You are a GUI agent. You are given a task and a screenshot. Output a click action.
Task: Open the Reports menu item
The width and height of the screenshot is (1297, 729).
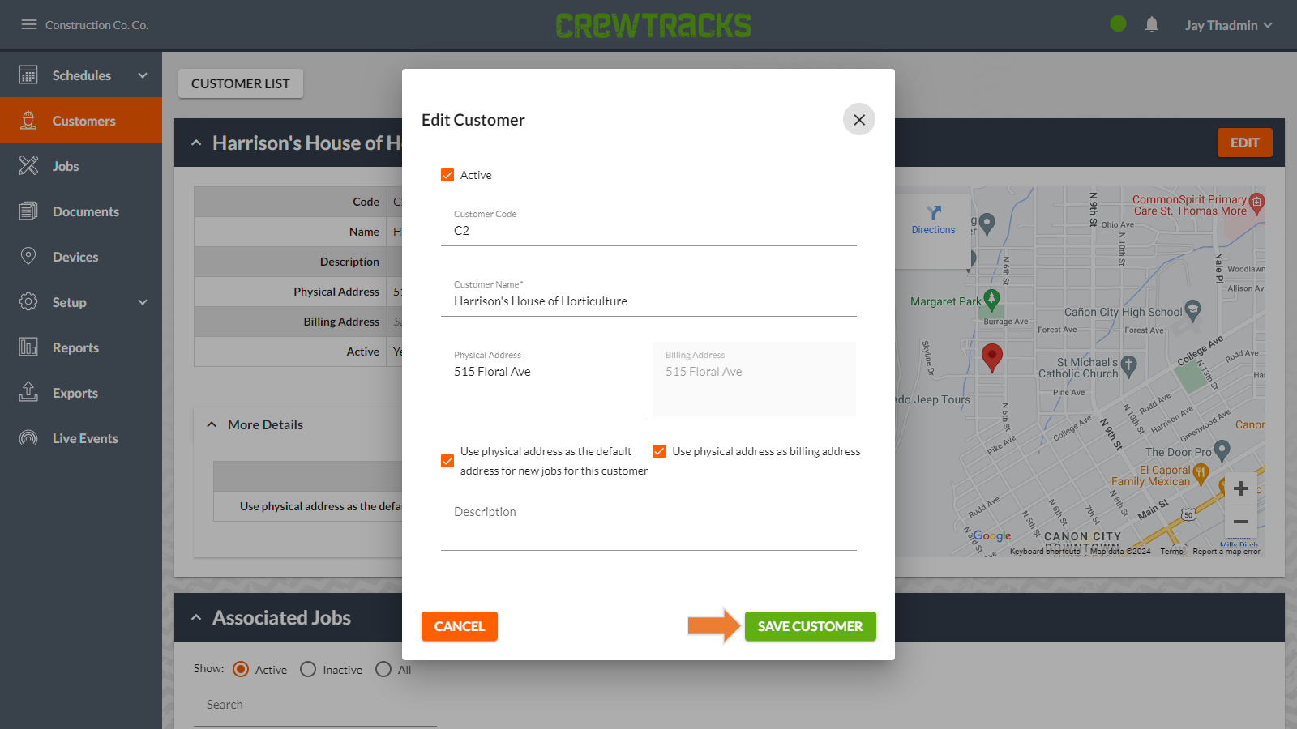click(x=81, y=347)
